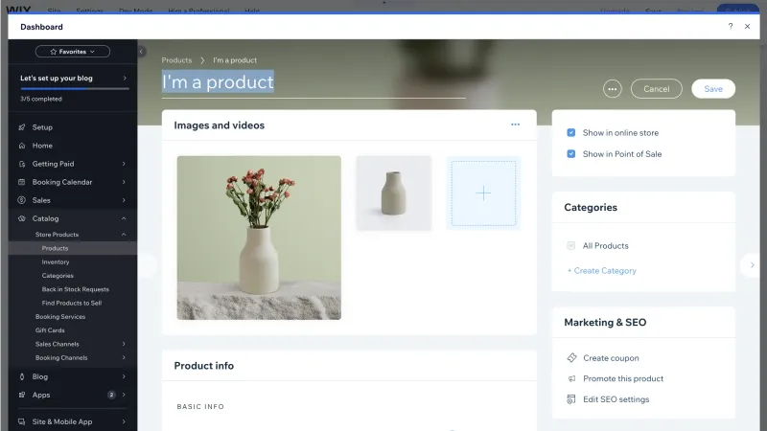The width and height of the screenshot is (767, 431).
Task: Expand the Blog submenu
Action: (124, 376)
